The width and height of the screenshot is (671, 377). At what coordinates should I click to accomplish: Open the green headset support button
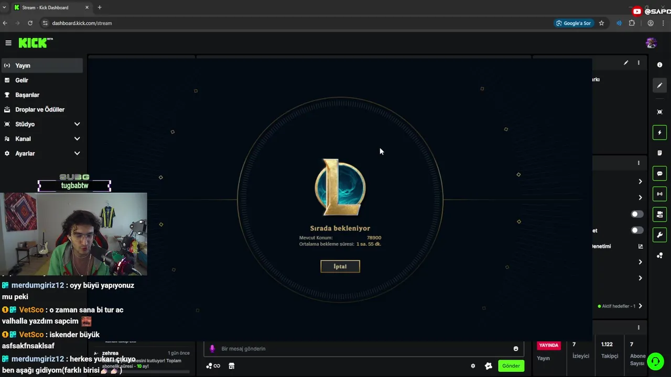tap(655, 361)
